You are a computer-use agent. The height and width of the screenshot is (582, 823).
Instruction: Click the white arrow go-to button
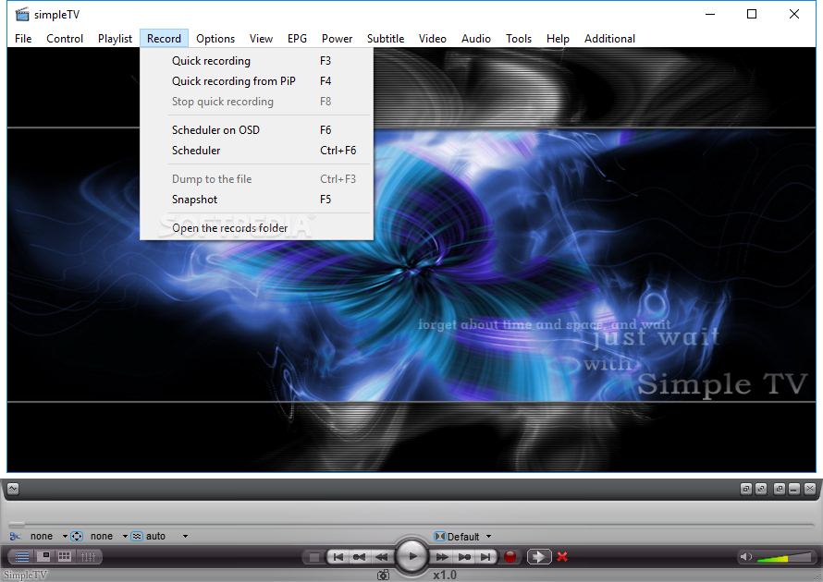coord(539,557)
